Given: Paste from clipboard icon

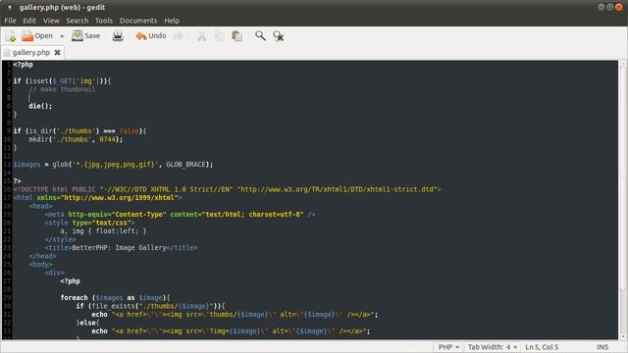Looking at the screenshot, I should tap(236, 36).
